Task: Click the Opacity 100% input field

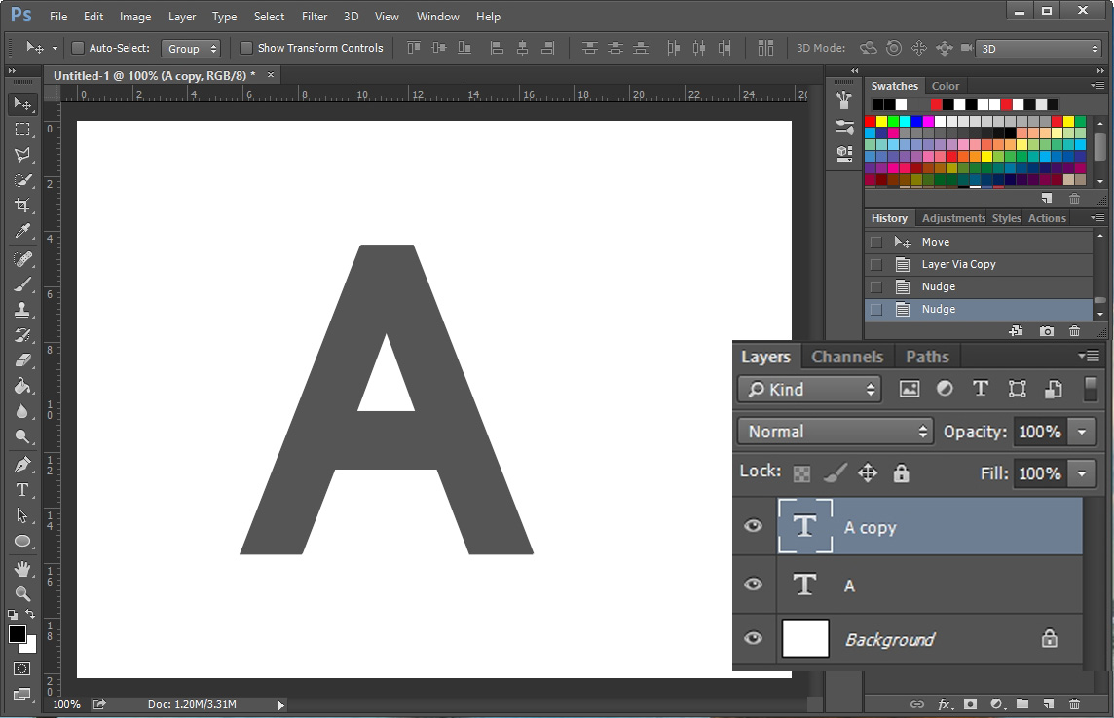Action: click(x=1039, y=432)
